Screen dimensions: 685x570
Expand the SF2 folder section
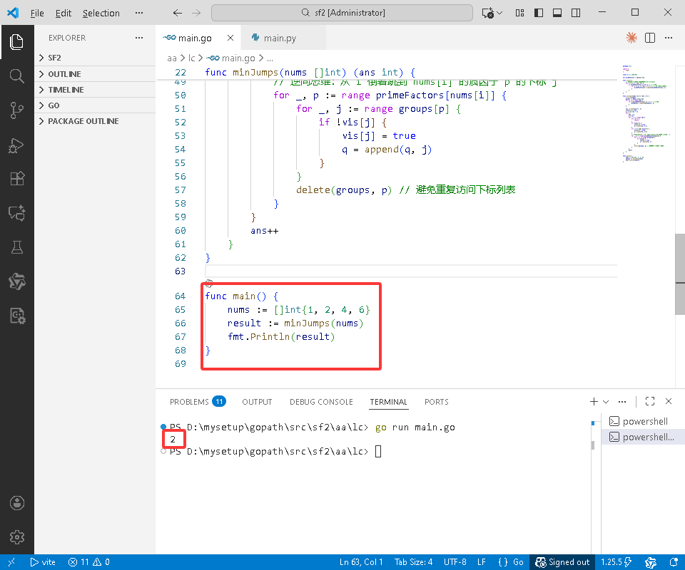point(95,58)
